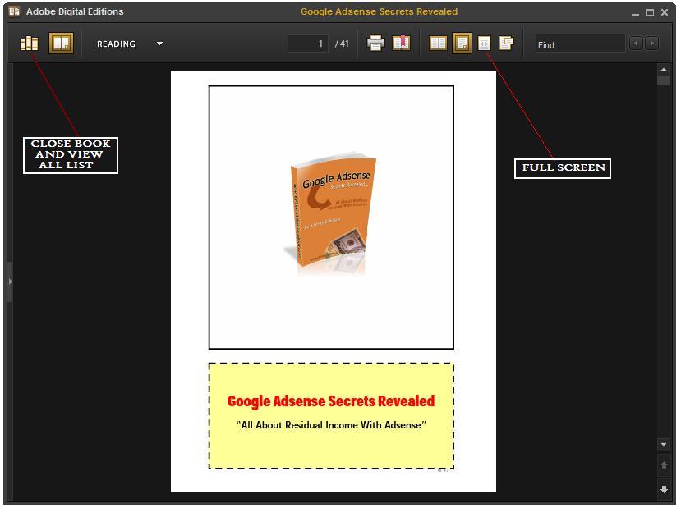The height and width of the screenshot is (513, 681).
Task: Click the Google Adsense book cover image
Action: click(x=330, y=213)
